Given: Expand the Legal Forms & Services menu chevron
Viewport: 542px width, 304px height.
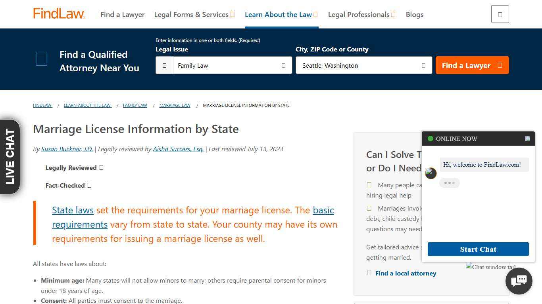Looking at the screenshot, I should [233, 14].
